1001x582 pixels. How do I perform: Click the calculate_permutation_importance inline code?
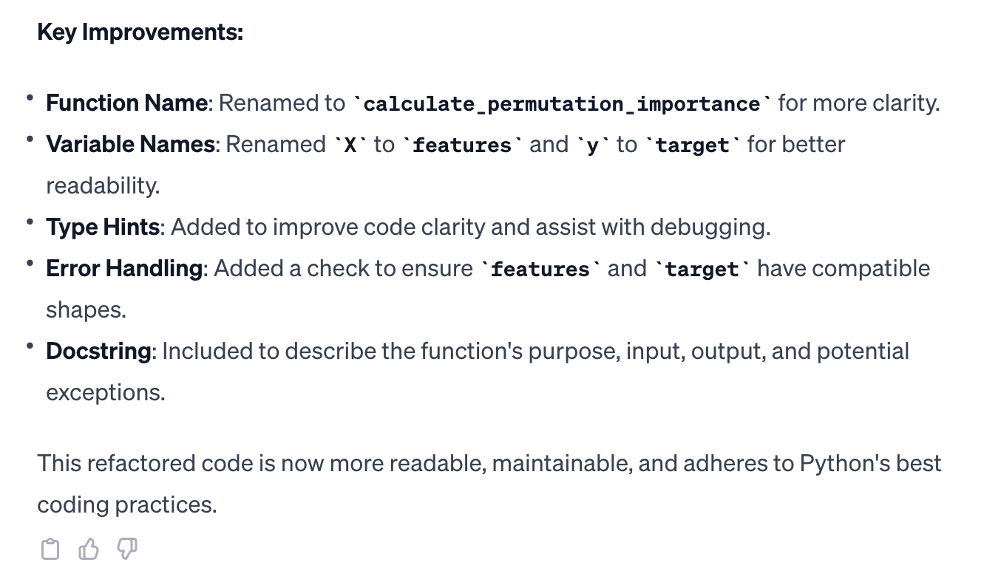tap(563, 104)
